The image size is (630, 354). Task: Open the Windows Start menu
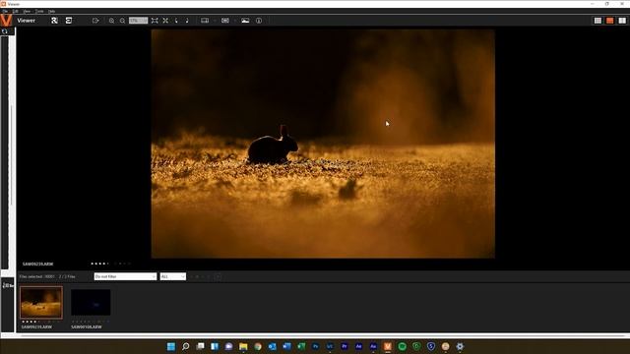[170, 346]
